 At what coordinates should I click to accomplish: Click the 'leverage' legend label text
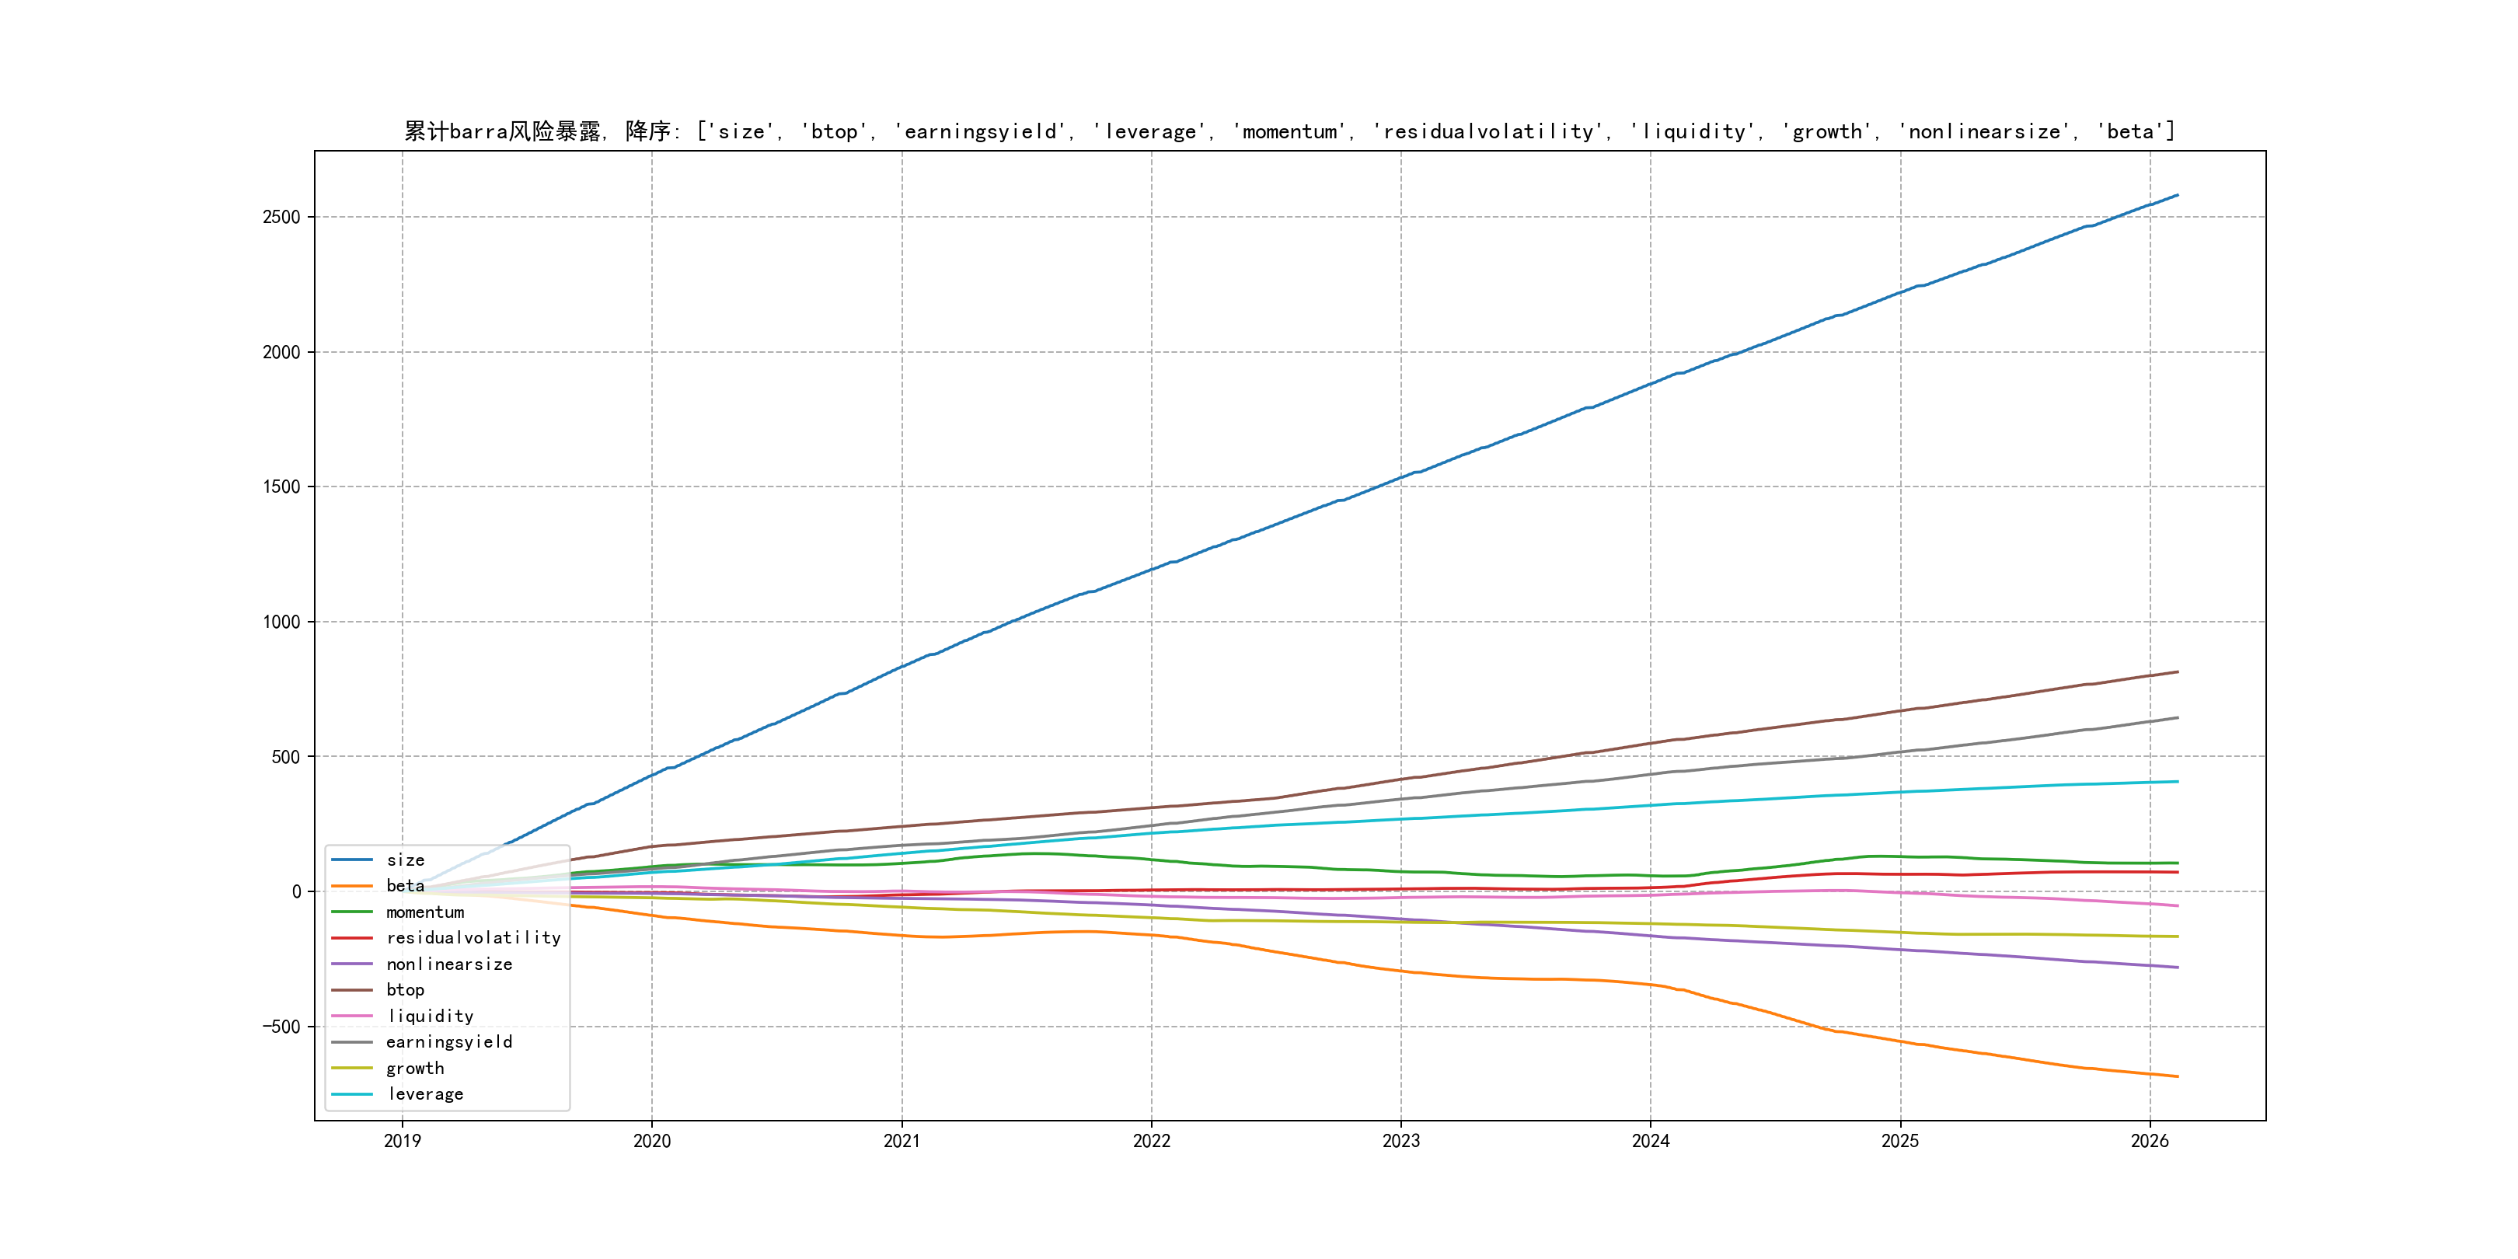(425, 1095)
